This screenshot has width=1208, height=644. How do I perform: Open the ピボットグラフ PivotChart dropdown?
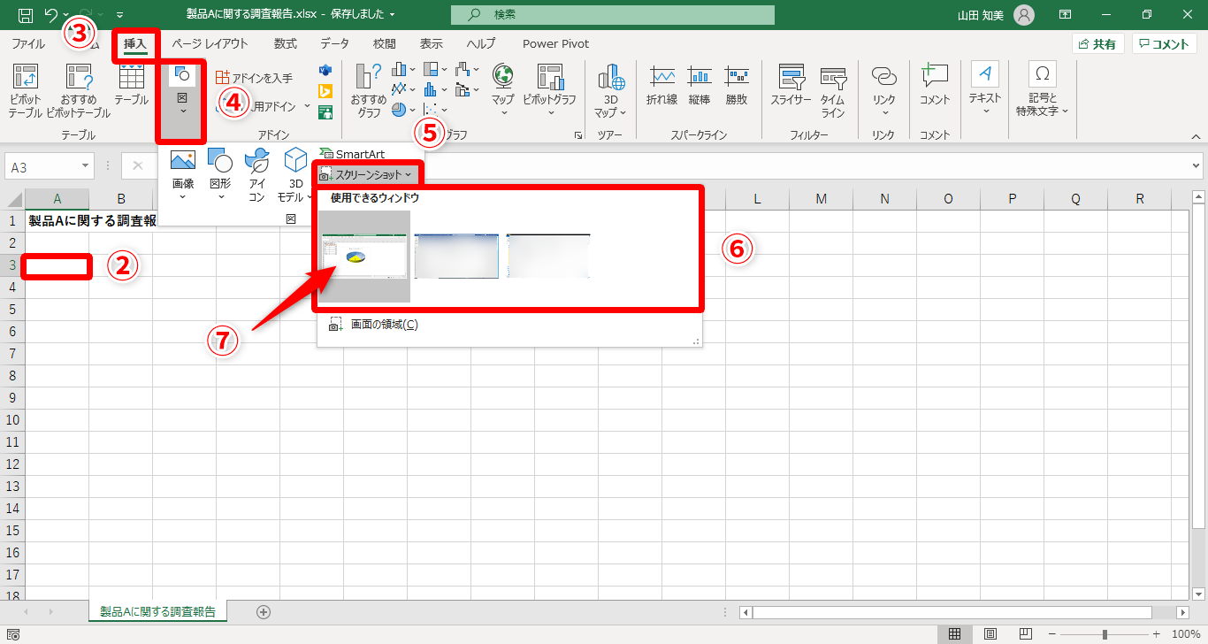(549, 91)
